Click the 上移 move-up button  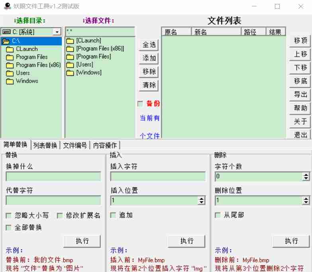(300, 54)
